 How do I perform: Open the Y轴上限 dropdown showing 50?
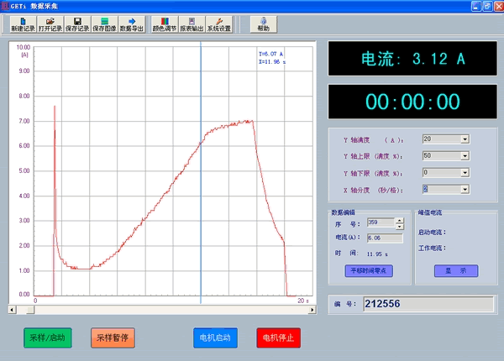[x=465, y=155]
